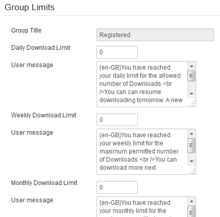Focus the Monthly Download Limit input
The image size is (220, 217).
click(117, 188)
